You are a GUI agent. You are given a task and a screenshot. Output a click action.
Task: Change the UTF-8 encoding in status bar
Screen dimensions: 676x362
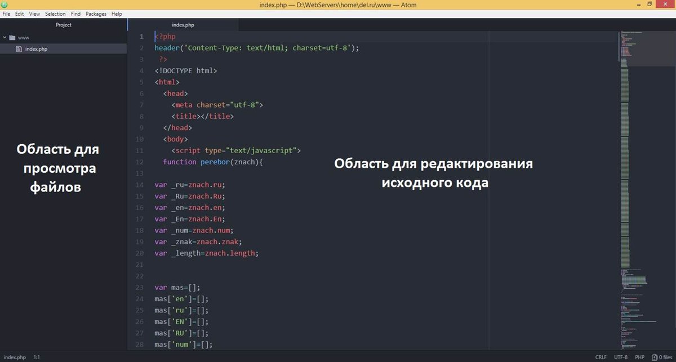click(x=621, y=357)
